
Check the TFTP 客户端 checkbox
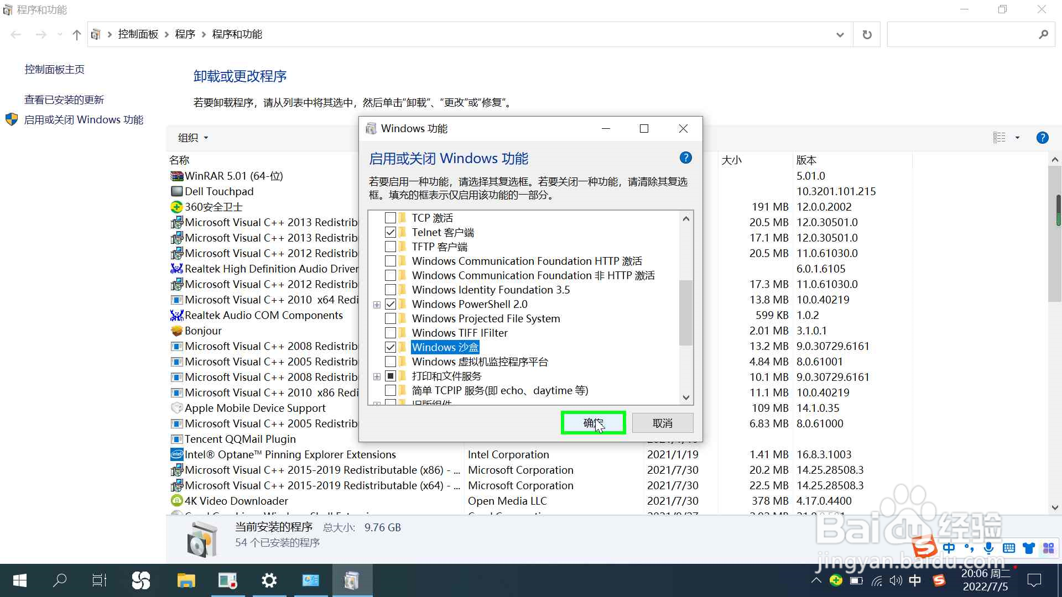pos(391,247)
